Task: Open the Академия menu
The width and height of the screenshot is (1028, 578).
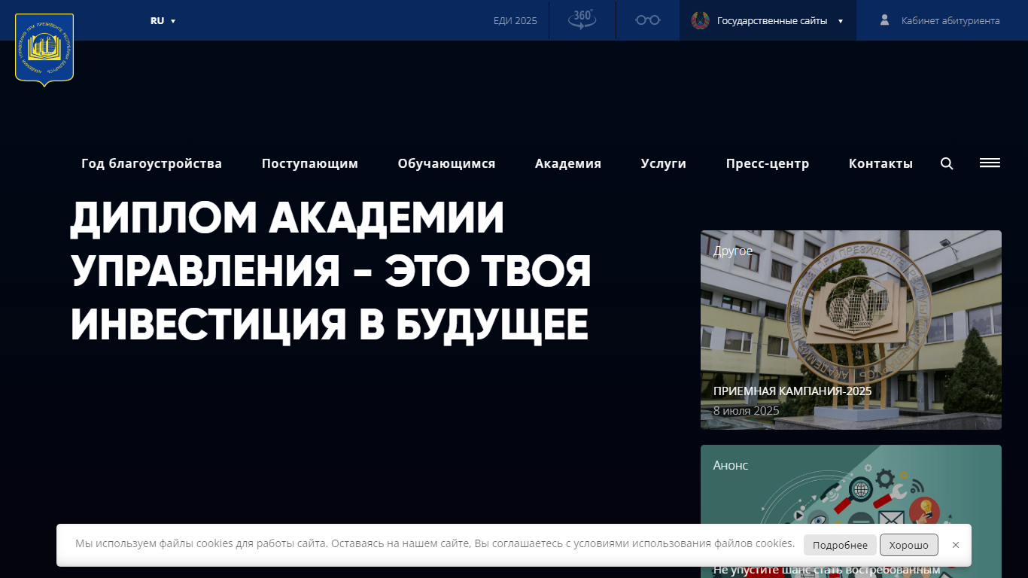Action: 568,163
